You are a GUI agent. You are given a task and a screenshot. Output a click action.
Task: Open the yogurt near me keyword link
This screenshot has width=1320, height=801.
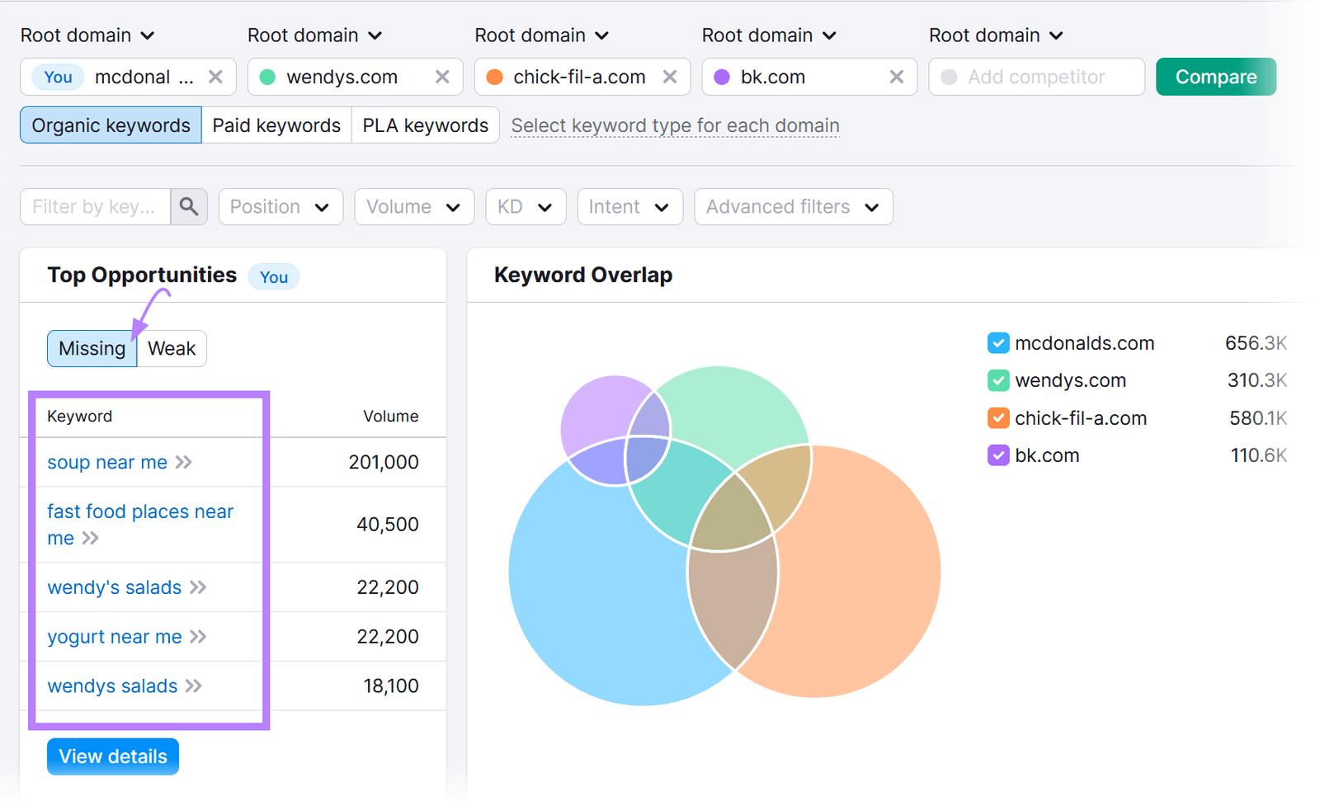tap(114, 637)
